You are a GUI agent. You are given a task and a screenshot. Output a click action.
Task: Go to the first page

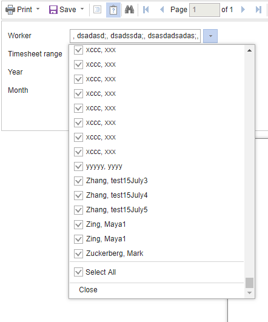pyautogui.click(x=146, y=10)
